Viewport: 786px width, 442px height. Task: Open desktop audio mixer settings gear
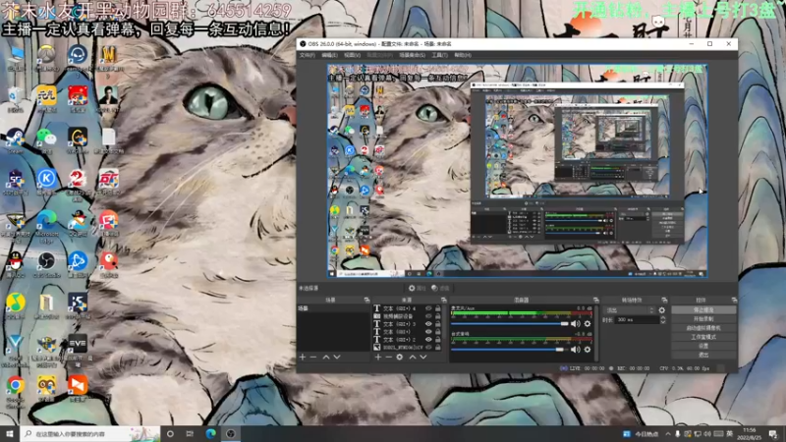(x=587, y=350)
